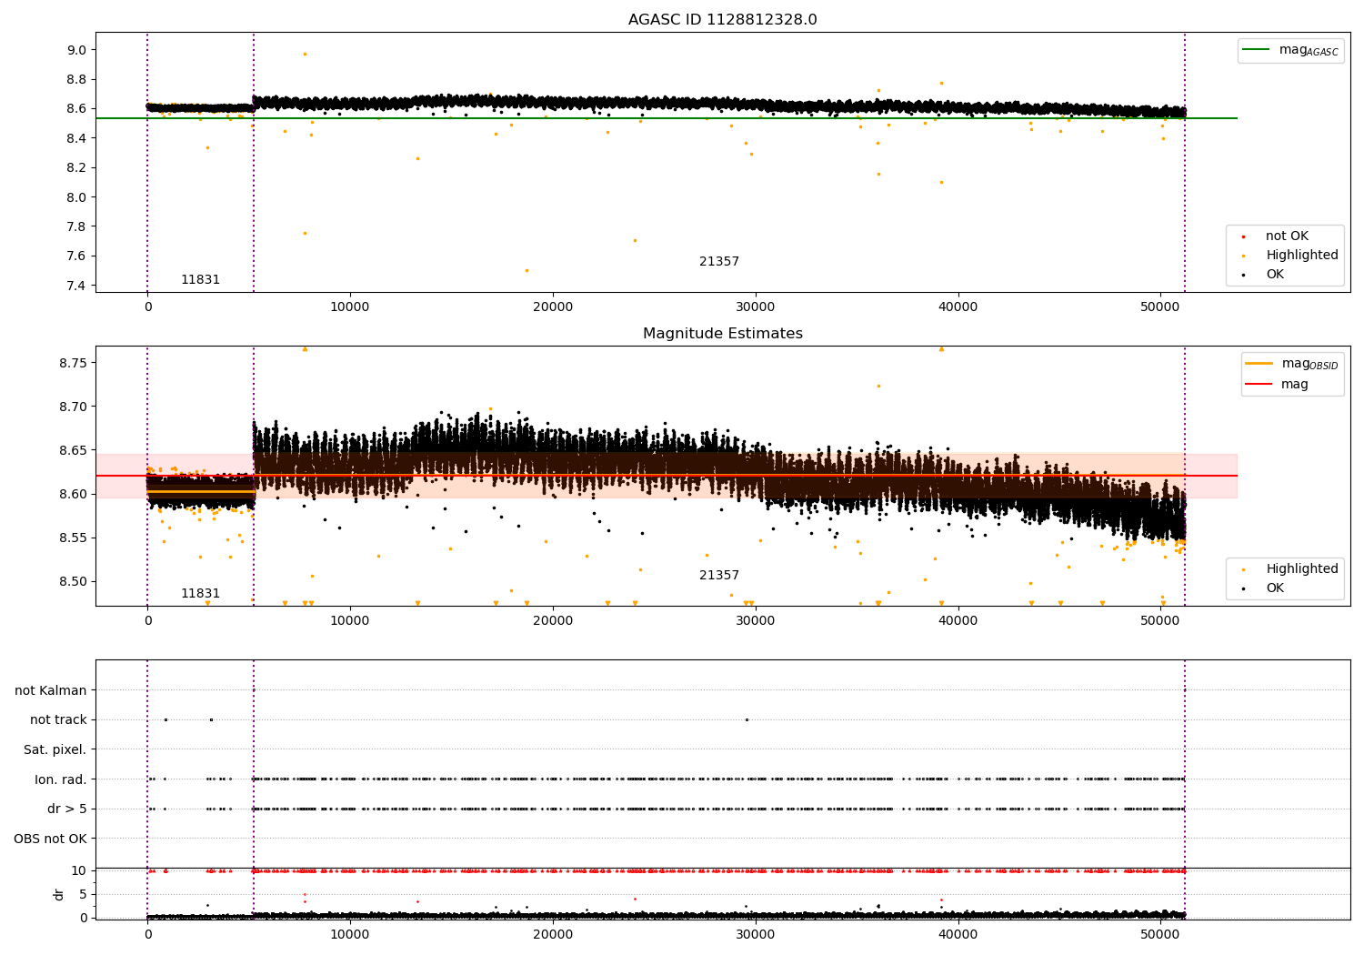Viewport: 1364px width, 955px height.
Task: Click x-axis tick '50000' under the dr plot
Action: point(1160,935)
